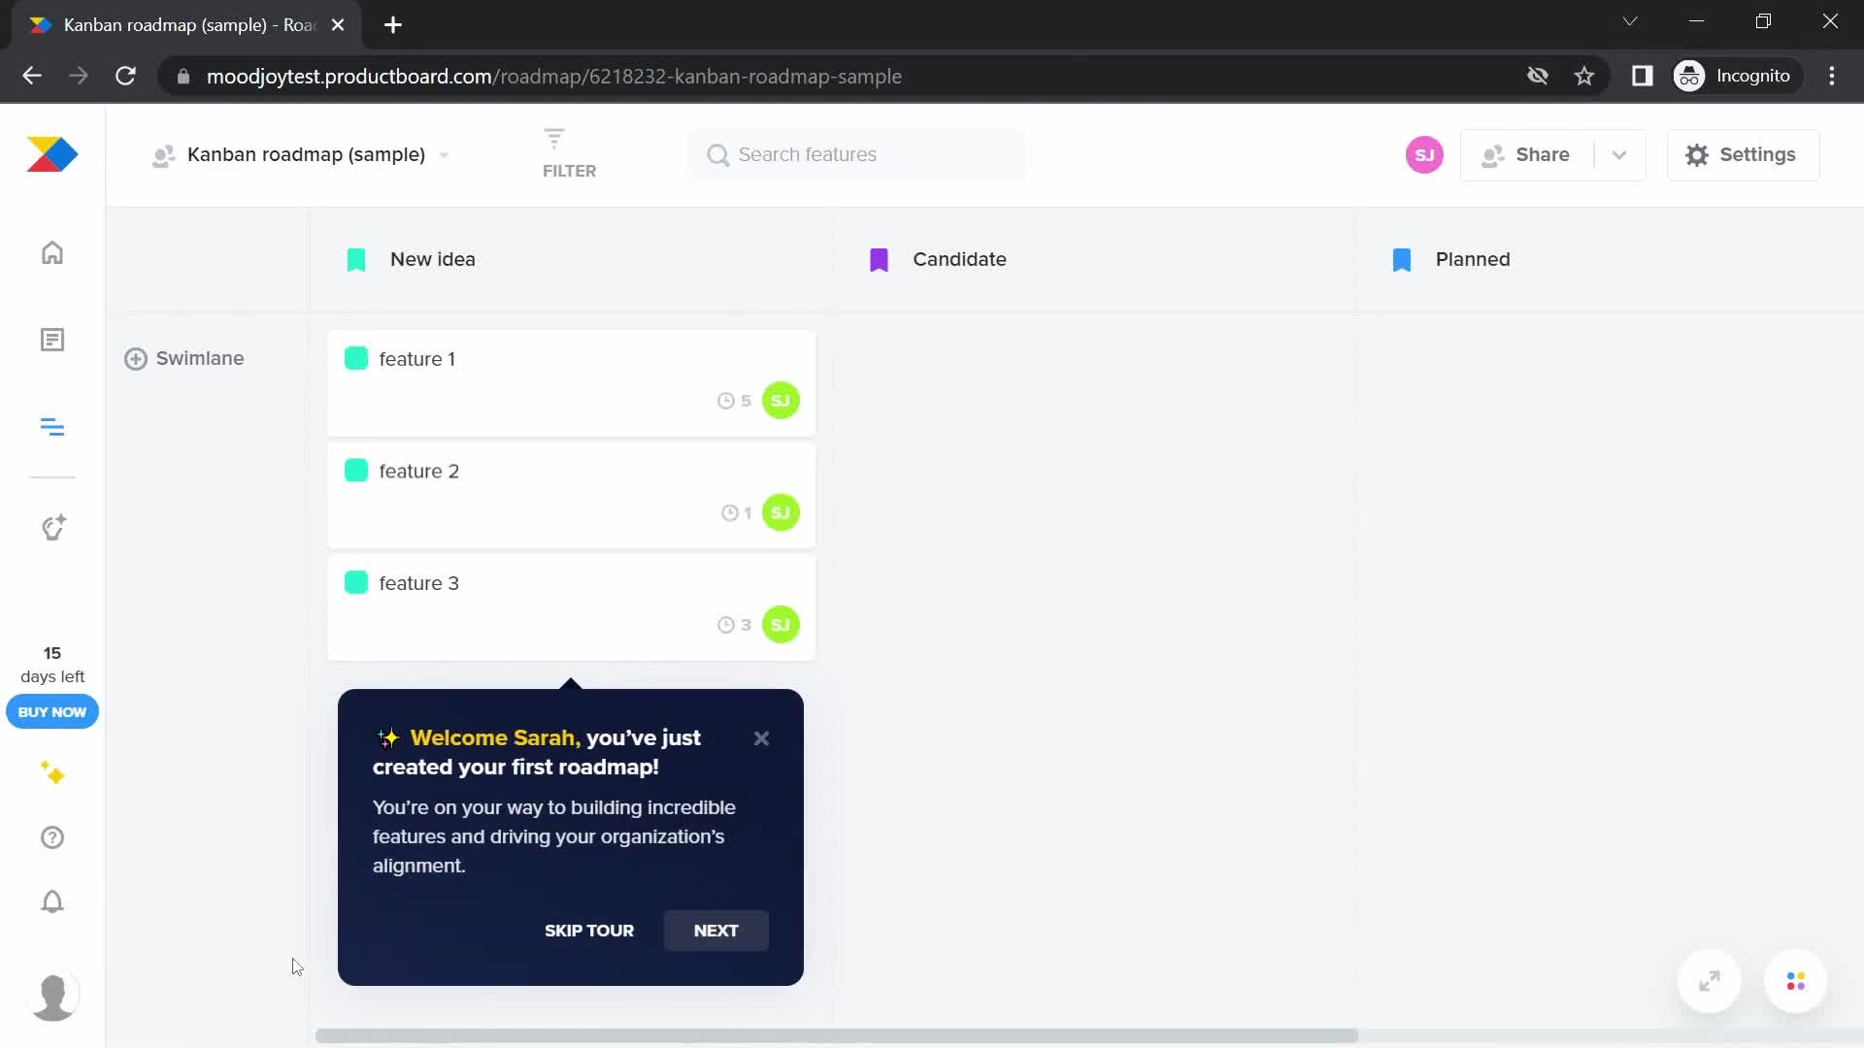Expand the Share button dropdown arrow
This screenshot has width=1864, height=1048.
(1619, 155)
